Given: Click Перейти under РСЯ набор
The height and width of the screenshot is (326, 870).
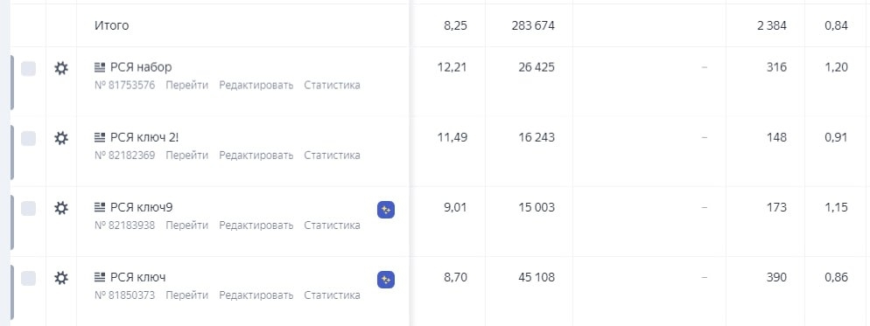Looking at the screenshot, I should pyautogui.click(x=187, y=86).
